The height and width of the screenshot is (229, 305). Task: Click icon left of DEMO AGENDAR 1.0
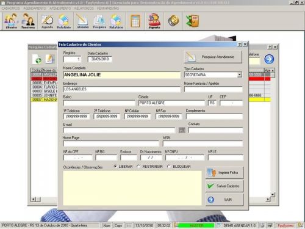click(219, 225)
